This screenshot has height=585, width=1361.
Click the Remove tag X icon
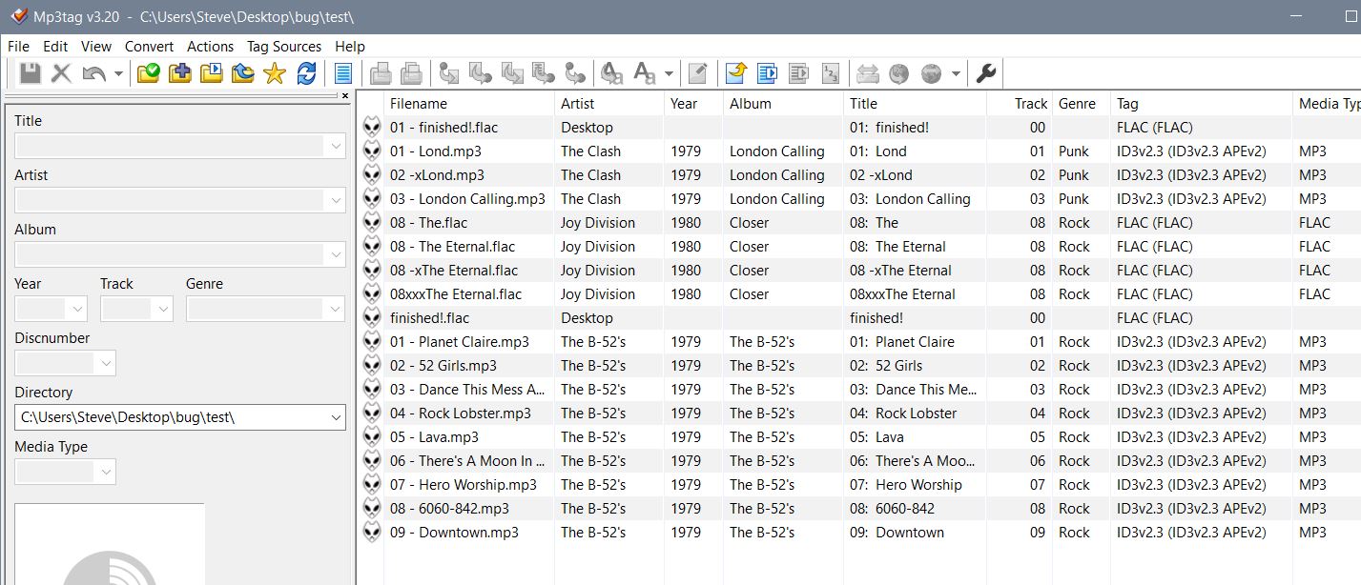[62, 73]
